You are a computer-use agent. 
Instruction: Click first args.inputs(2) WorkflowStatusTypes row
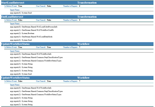(x=36, y=61)
